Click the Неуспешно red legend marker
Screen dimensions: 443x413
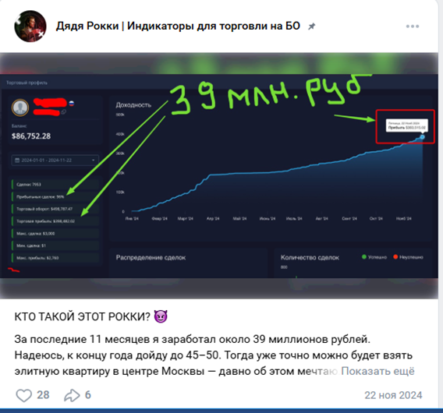pyautogui.click(x=395, y=256)
